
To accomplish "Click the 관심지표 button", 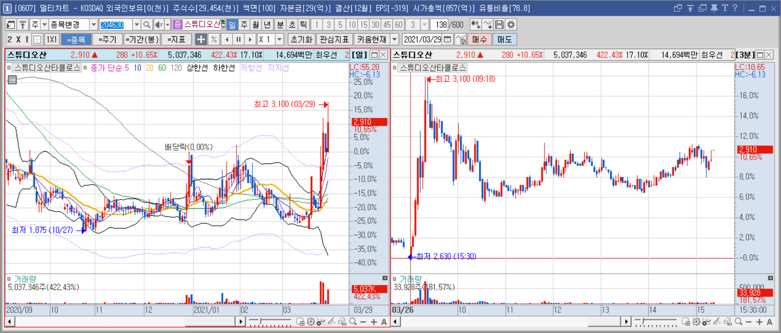I will (x=334, y=39).
